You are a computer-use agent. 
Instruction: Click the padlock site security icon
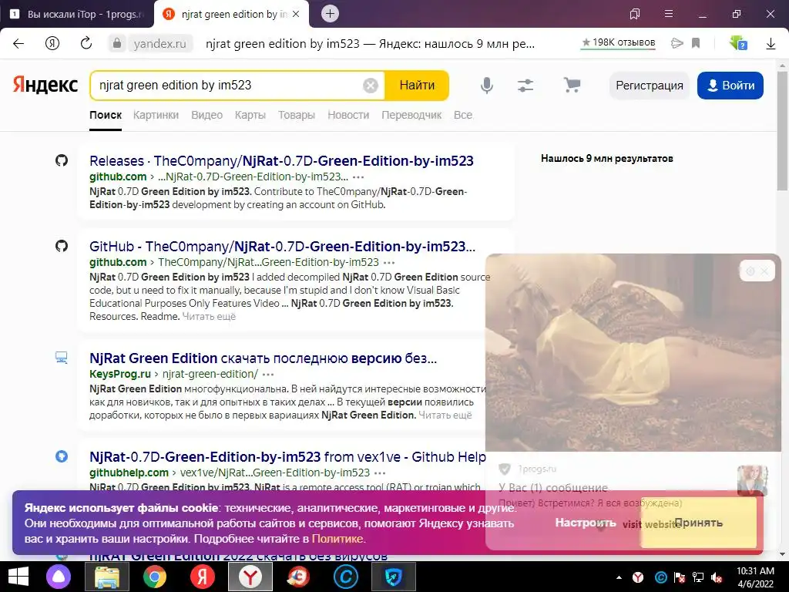click(x=117, y=43)
